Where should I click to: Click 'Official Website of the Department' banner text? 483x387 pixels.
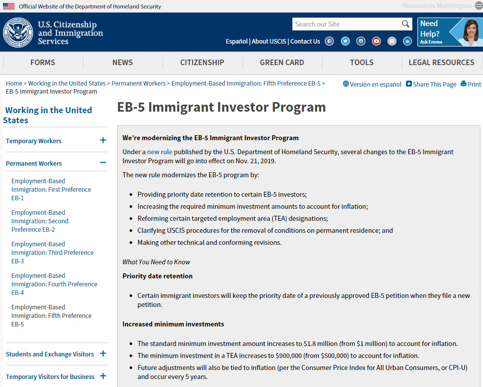[90, 6]
